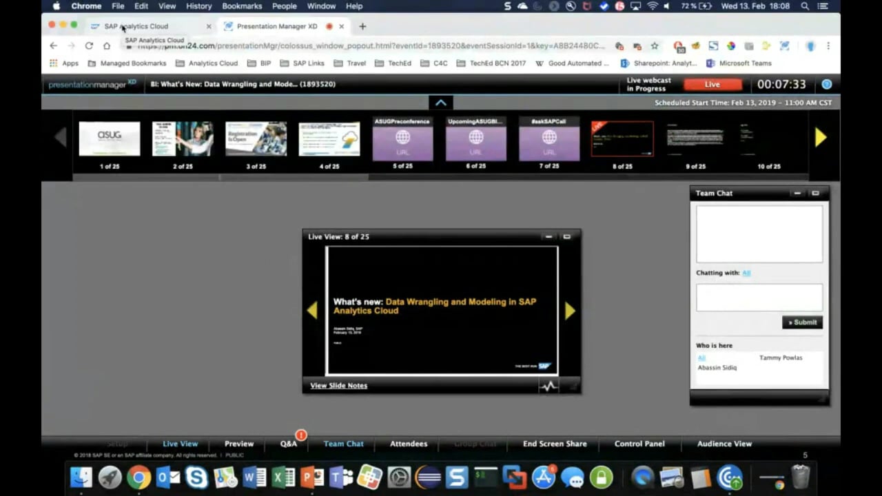The height and width of the screenshot is (496, 882).
Task: Click End Screen Share
Action: tap(555, 444)
